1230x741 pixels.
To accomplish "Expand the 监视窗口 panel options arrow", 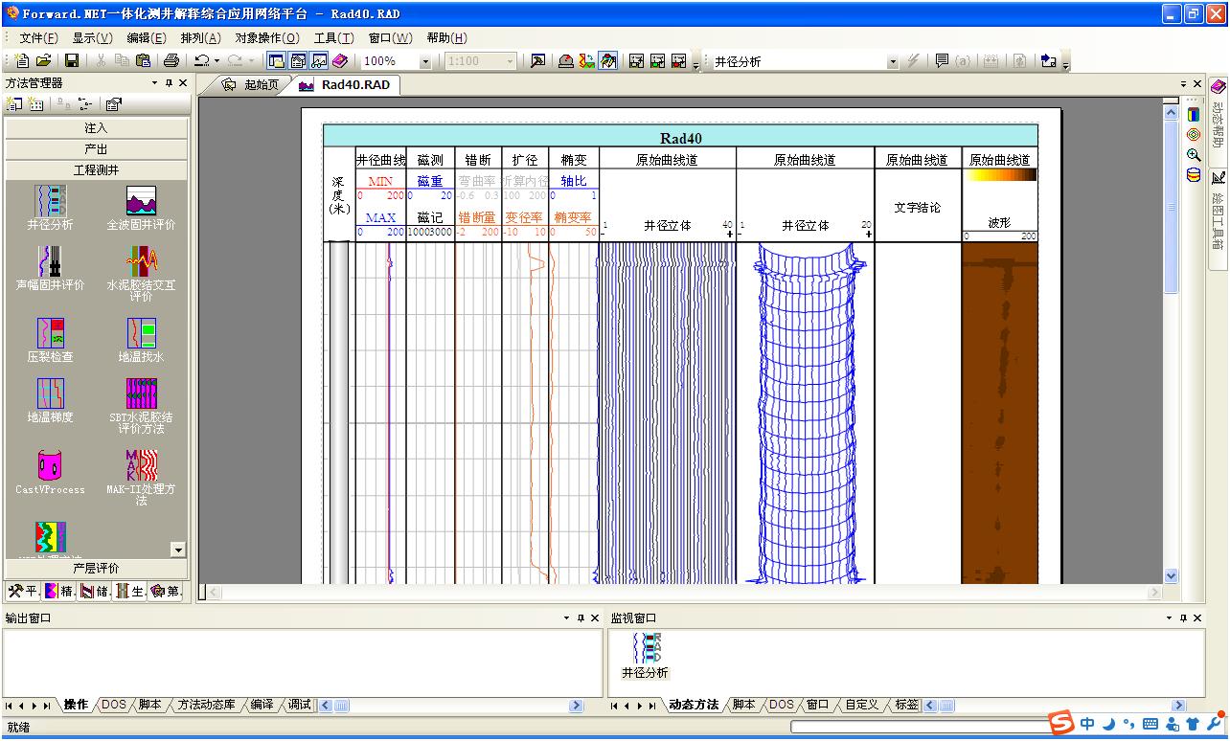I will (x=1169, y=618).
